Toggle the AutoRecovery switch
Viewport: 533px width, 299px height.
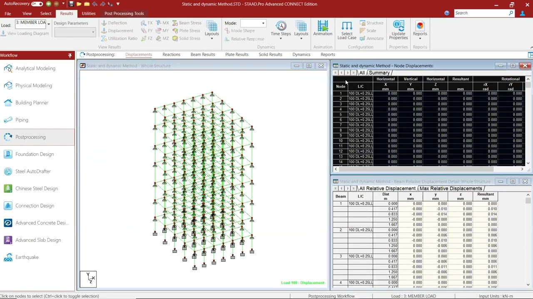[37, 4]
